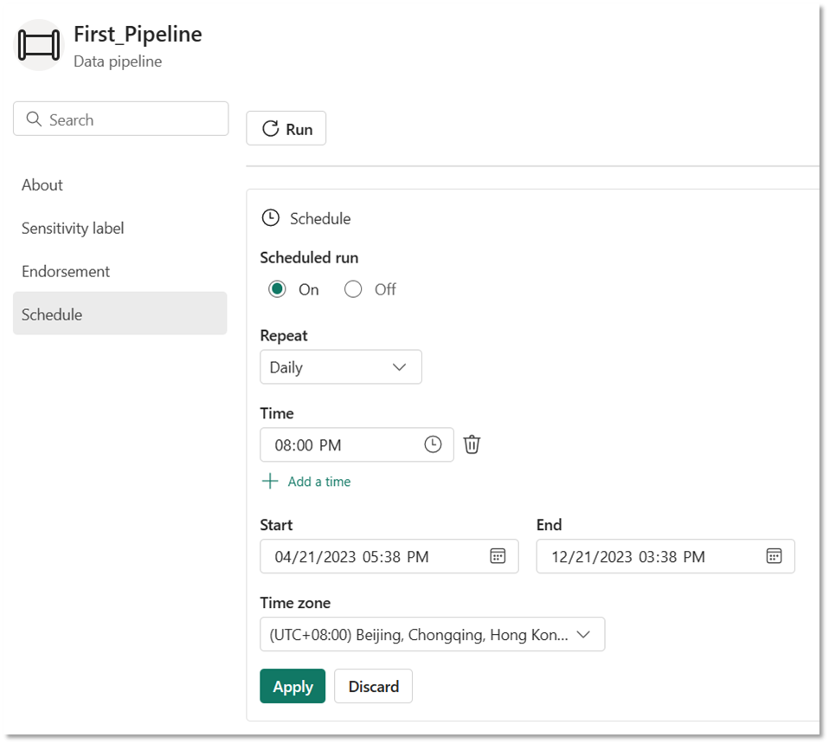Click the Add a time link

318,482
